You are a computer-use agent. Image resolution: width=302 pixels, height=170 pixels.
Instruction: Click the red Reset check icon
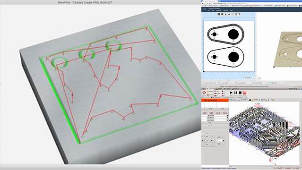pos(244,93)
